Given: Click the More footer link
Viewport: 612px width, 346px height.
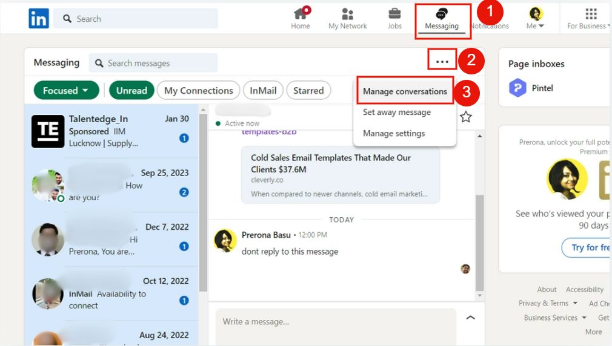Looking at the screenshot, I should 593,332.
